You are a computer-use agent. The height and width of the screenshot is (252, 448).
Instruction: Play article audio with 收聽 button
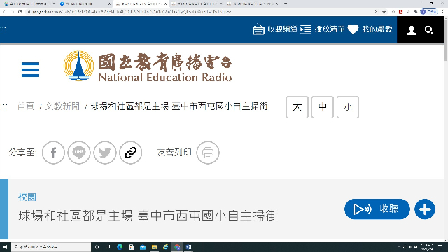click(x=377, y=209)
